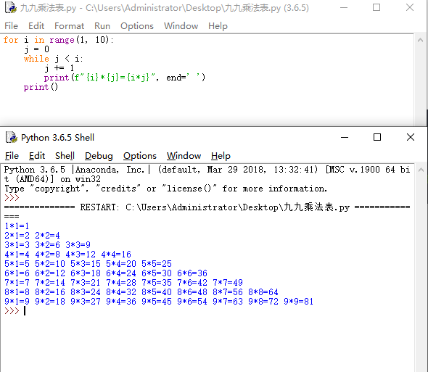Click the f-string print statement line
The width and height of the screenshot is (428, 372).
pyautogui.click(x=125, y=78)
